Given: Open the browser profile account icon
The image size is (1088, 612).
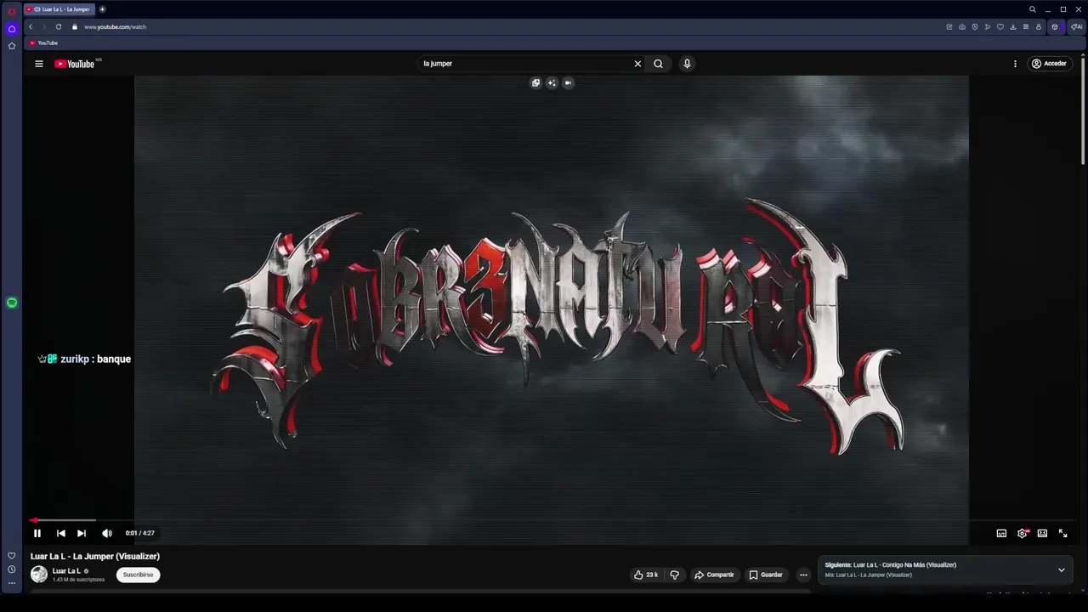Looking at the screenshot, I should click(x=1039, y=27).
